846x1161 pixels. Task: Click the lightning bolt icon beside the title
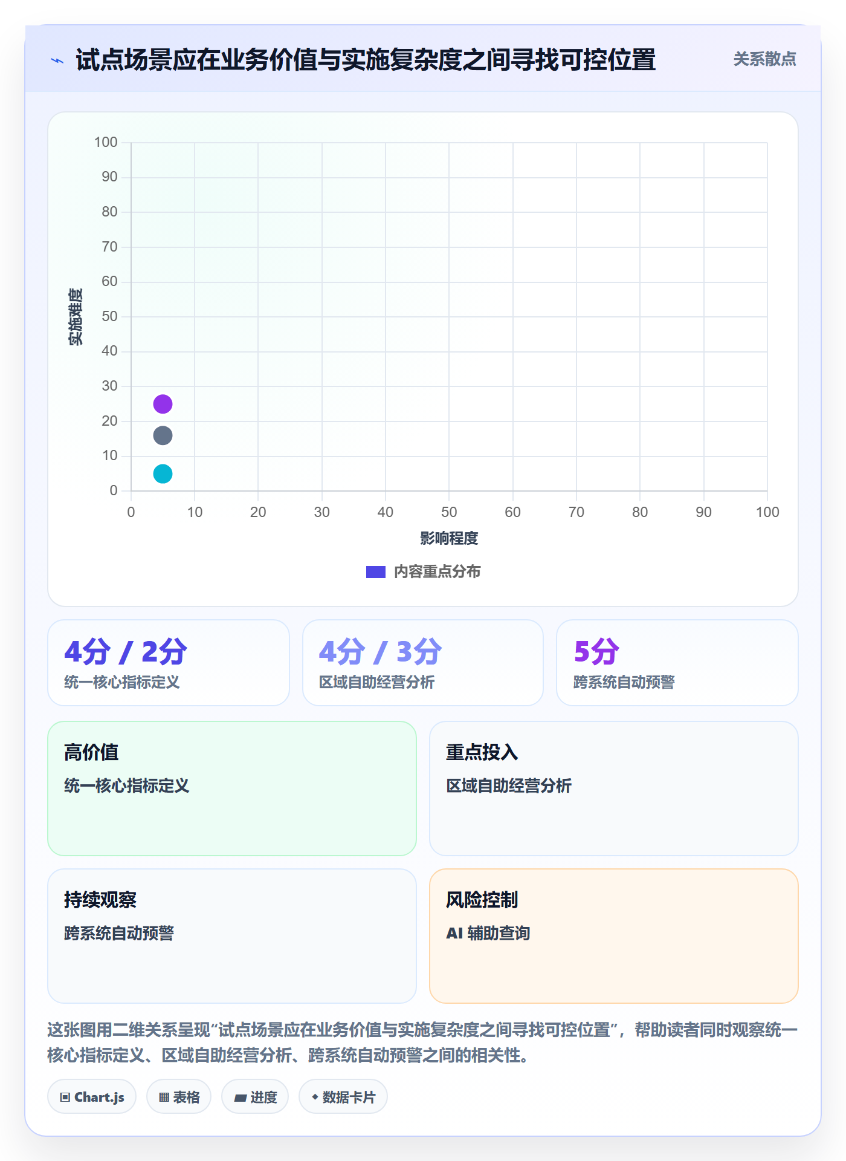tap(57, 60)
